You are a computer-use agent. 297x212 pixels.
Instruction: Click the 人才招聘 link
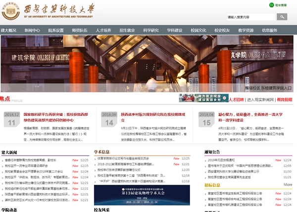[x=236, y=100]
